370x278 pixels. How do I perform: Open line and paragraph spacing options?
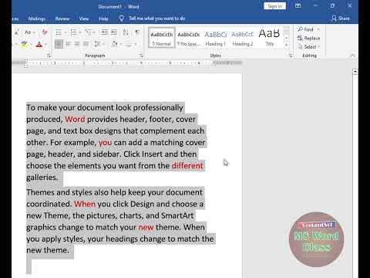point(99,44)
